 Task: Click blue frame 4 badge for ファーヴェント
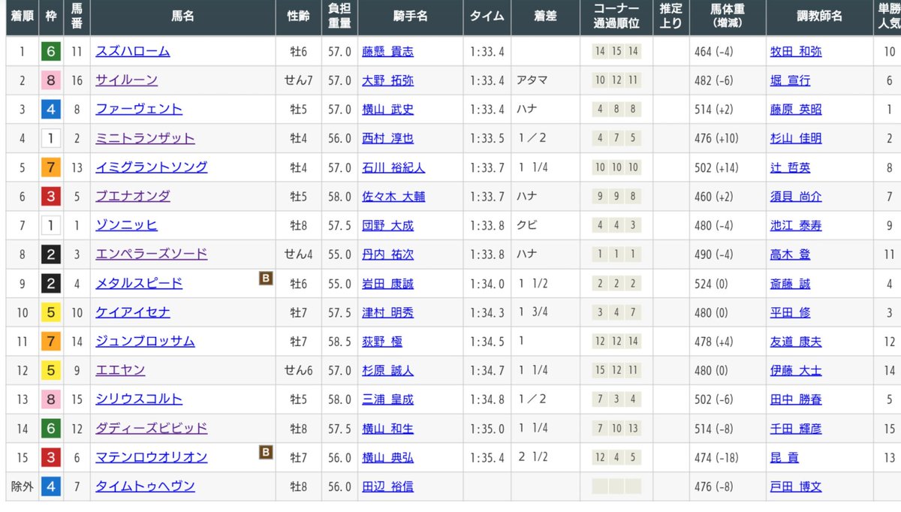[x=50, y=109]
